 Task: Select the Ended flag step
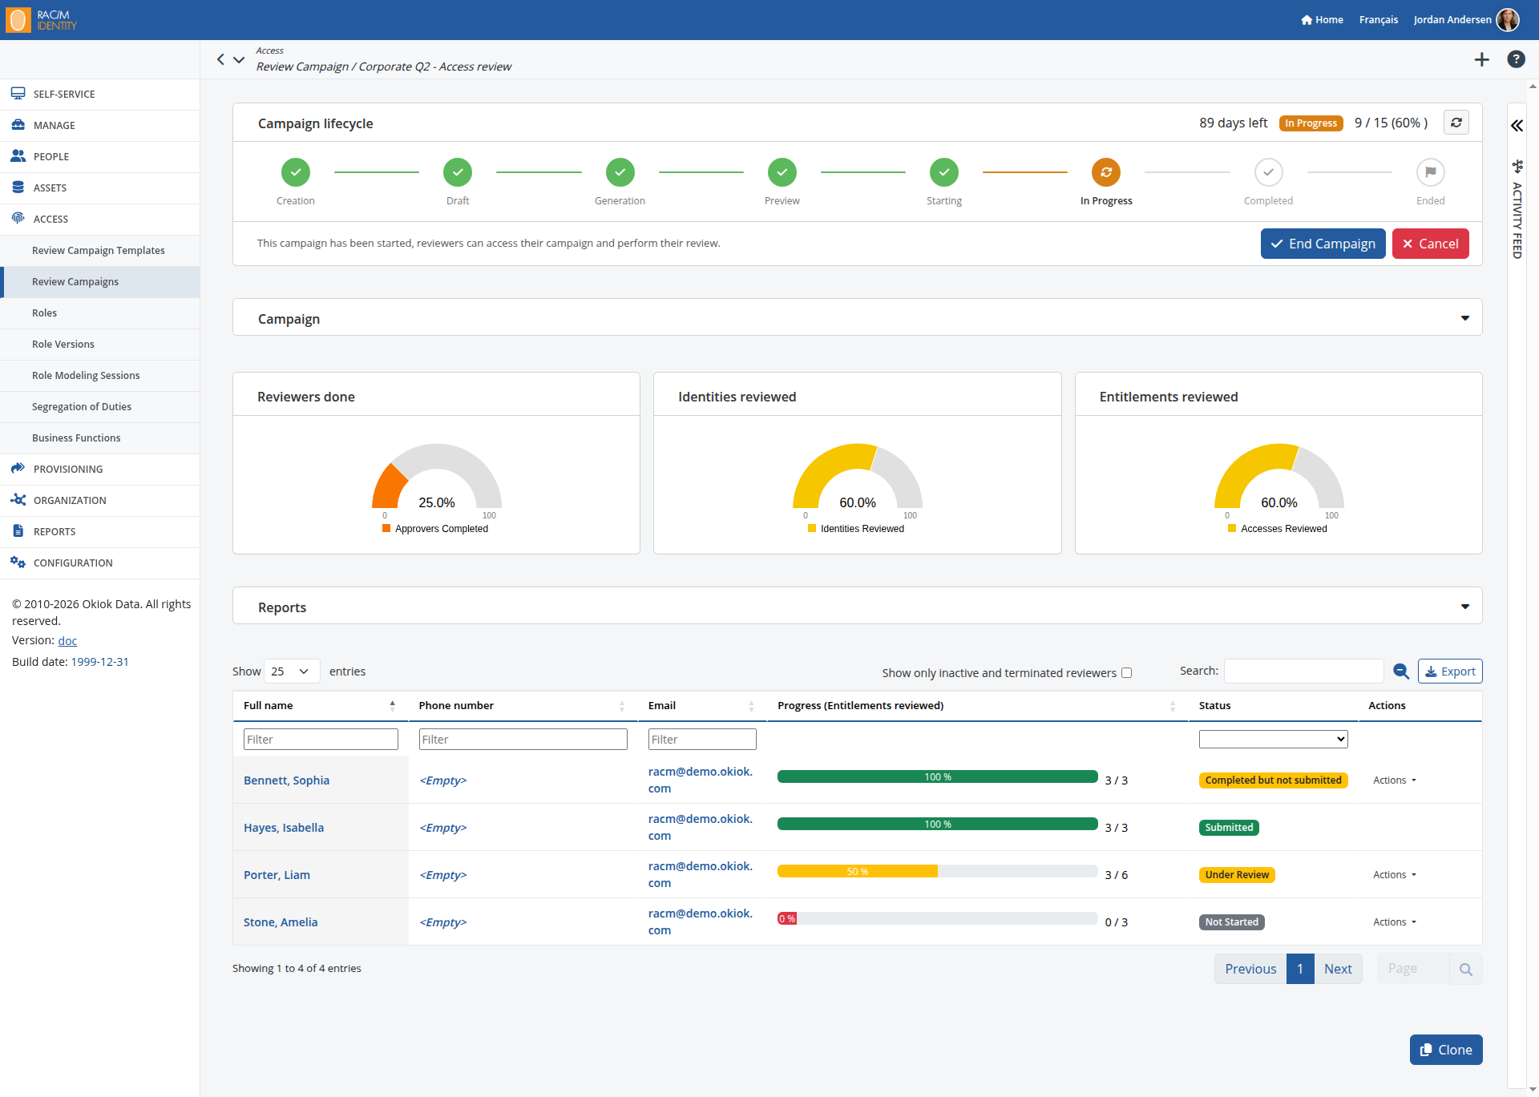tap(1431, 172)
